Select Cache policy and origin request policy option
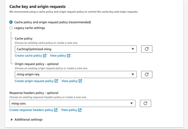Viewport: 188px width, 129px height. pyautogui.click(x=11, y=22)
